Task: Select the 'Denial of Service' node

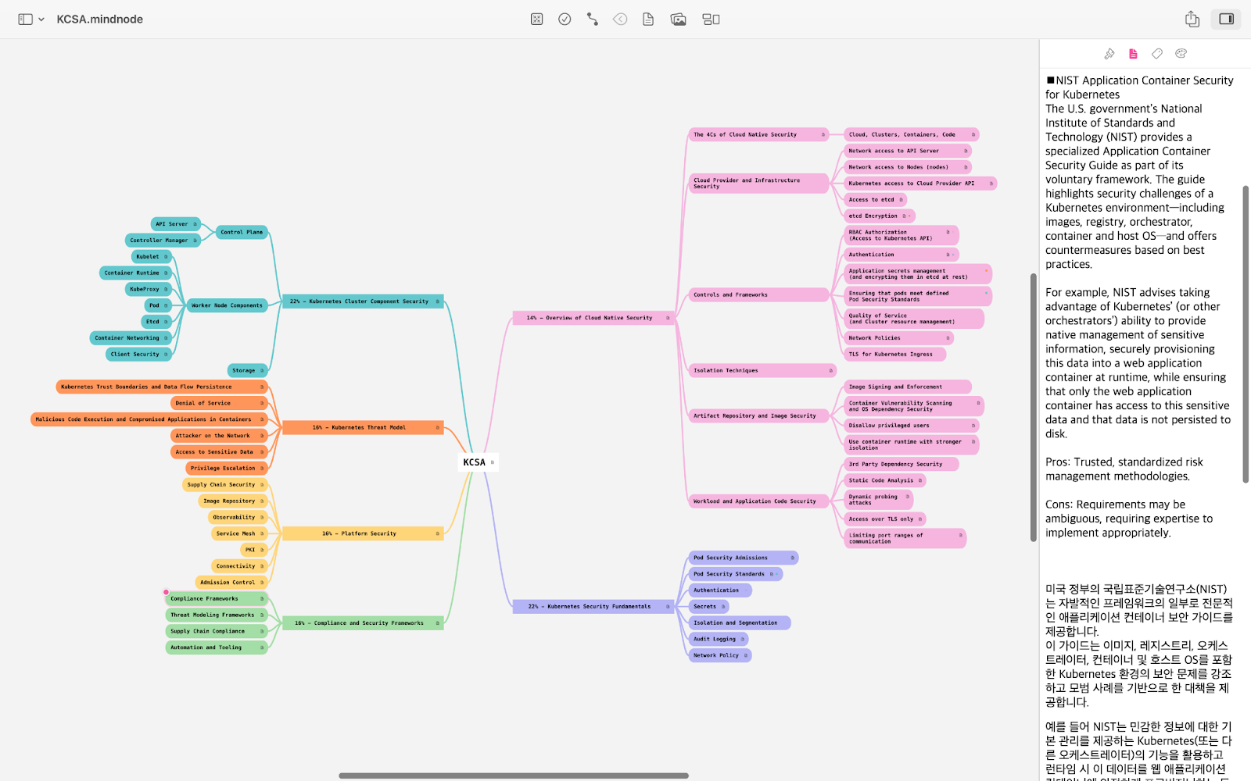Action: coord(219,403)
